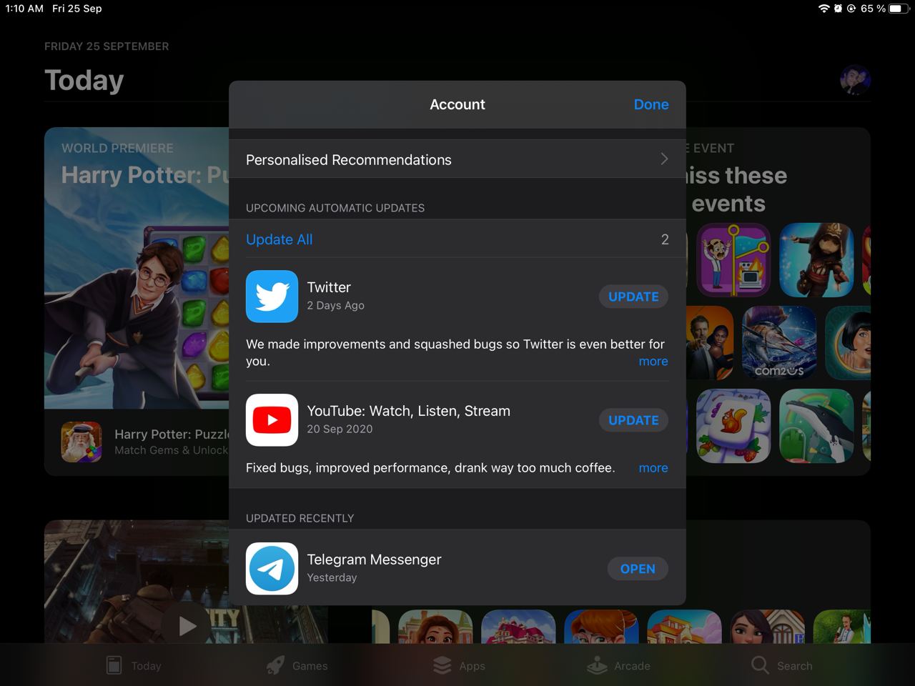Tap the YouTube app icon
The image size is (915, 686).
272,419
